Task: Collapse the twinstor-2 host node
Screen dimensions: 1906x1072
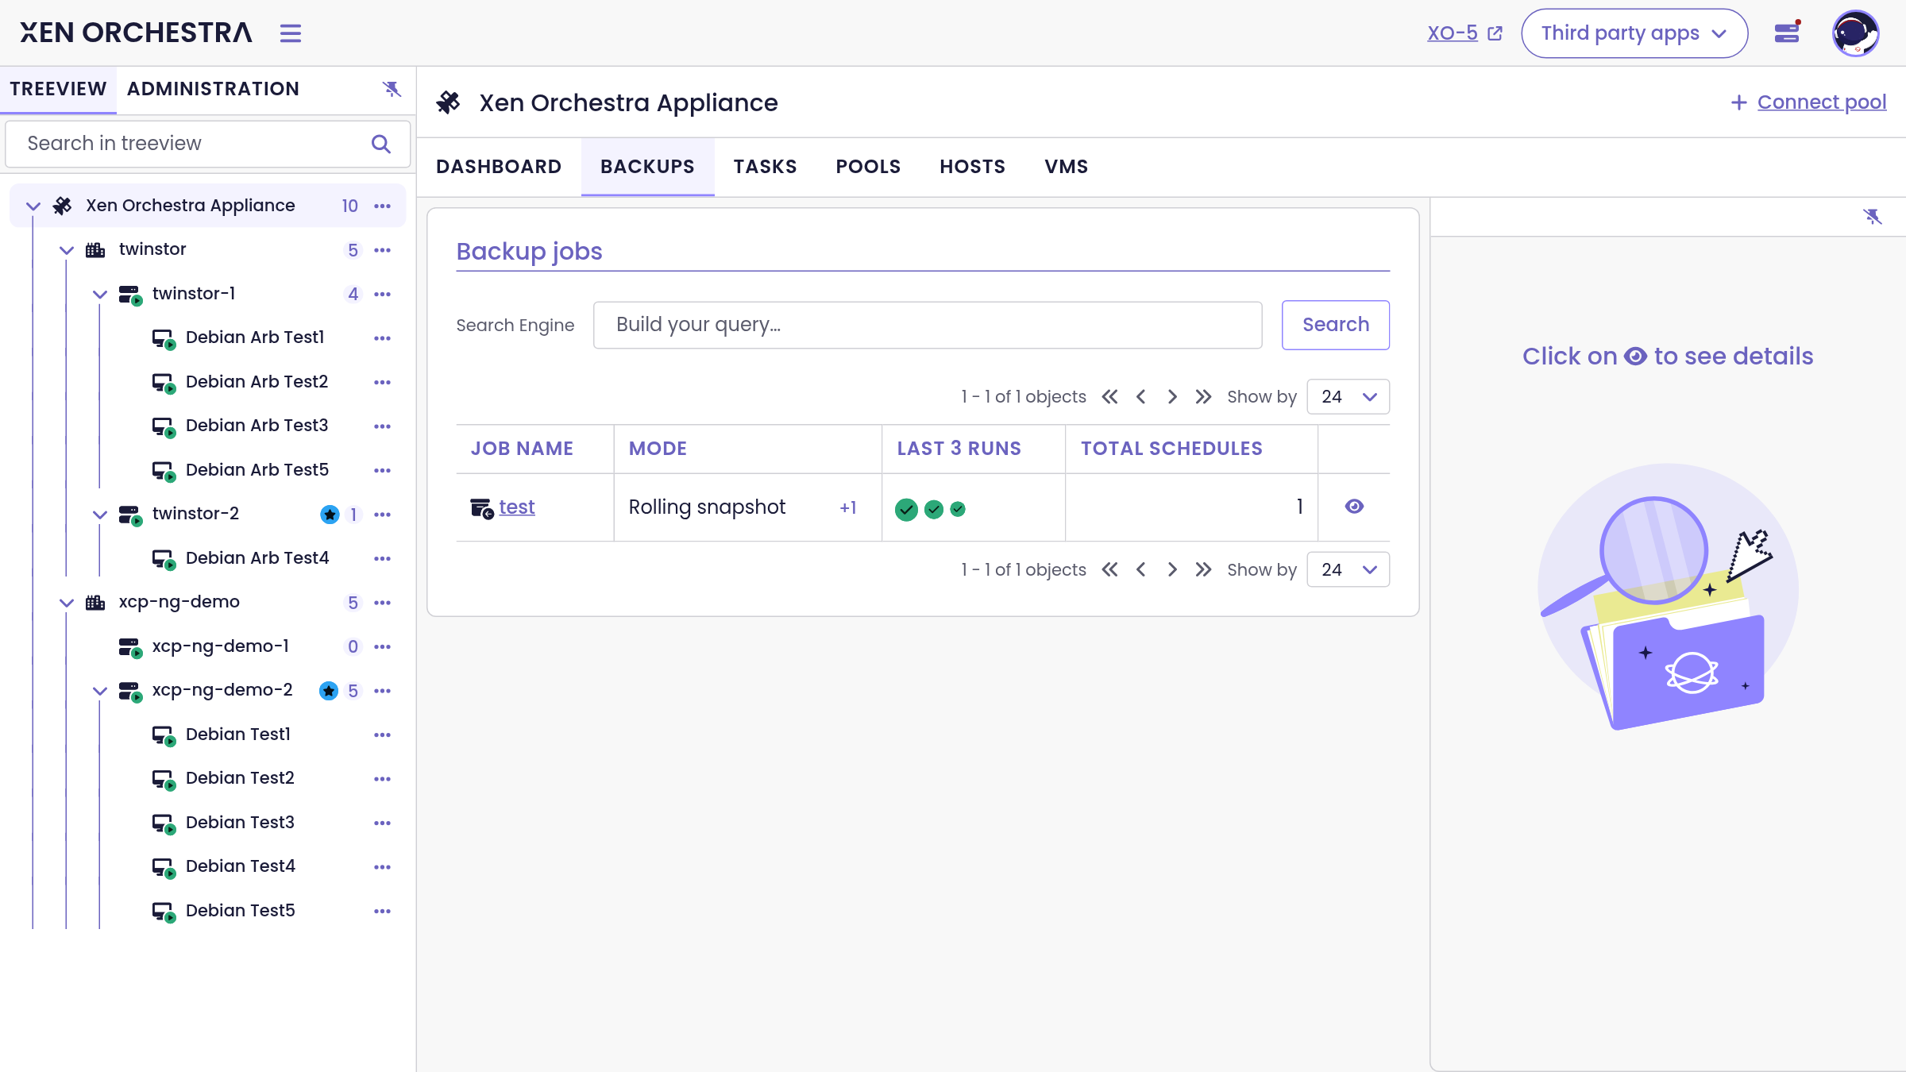Action: point(100,515)
